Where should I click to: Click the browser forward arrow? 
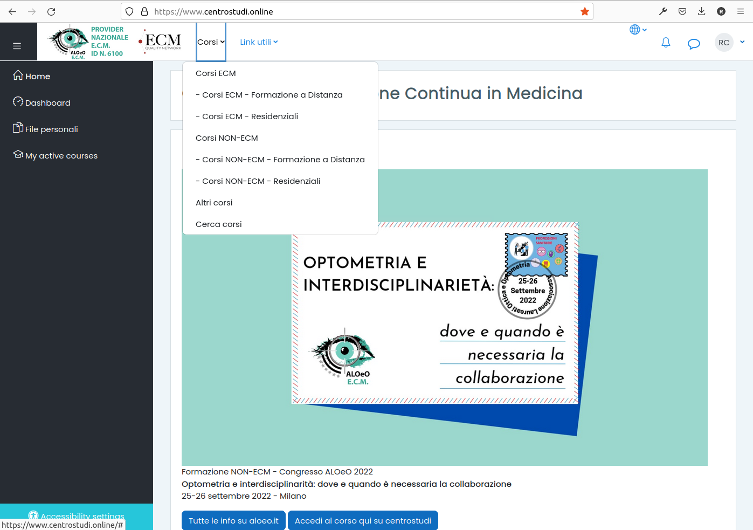(x=32, y=11)
